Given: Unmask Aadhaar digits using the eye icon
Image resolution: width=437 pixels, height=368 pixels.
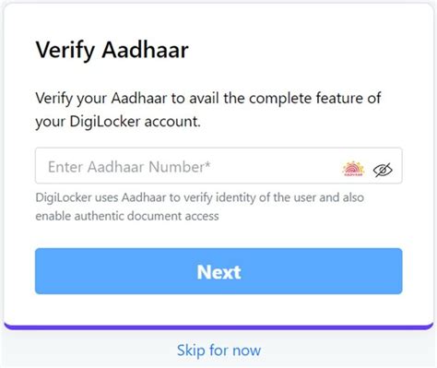Looking at the screenshot, I should pos(383,170).
